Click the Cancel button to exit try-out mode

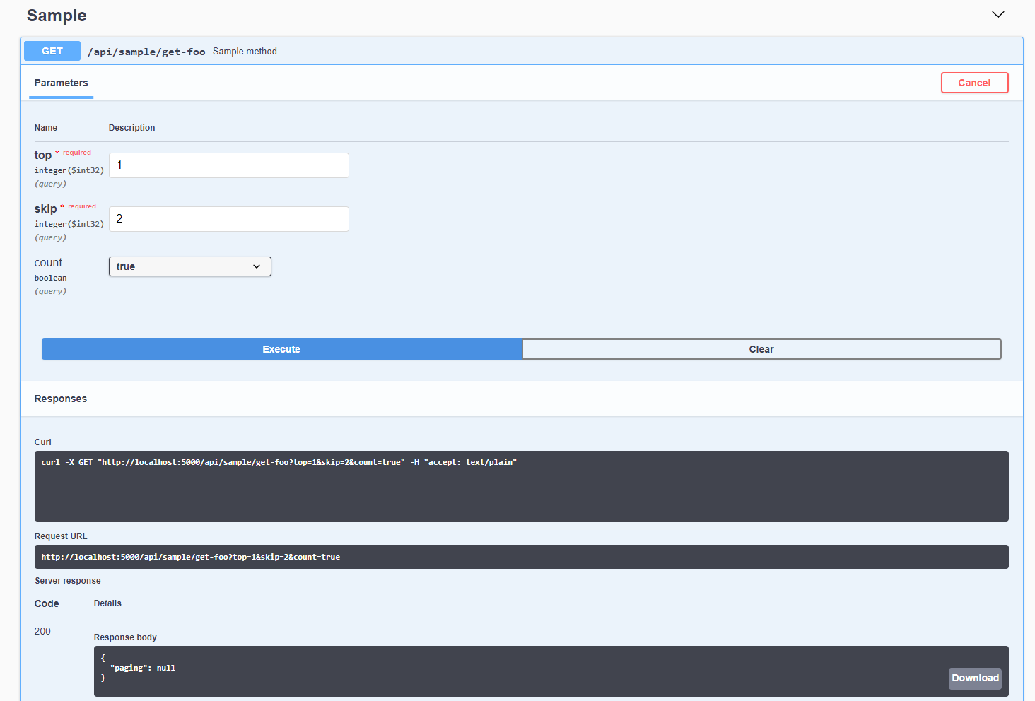(974, 82)
